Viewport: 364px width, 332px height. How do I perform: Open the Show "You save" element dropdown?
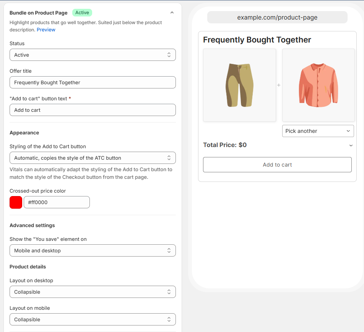[x=93, y=250]
